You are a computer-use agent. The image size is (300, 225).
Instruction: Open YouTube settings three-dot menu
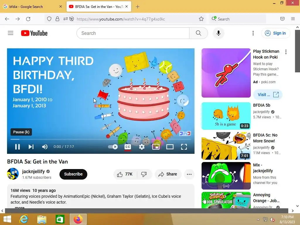click(253, 33)
